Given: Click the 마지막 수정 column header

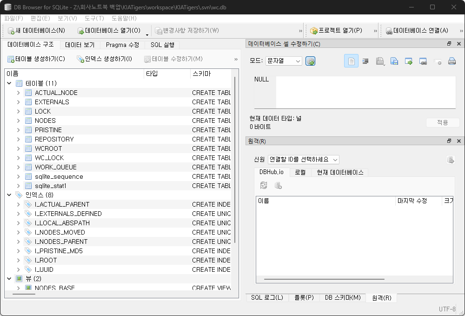Looking at the screenshot, I should (418, 201).
